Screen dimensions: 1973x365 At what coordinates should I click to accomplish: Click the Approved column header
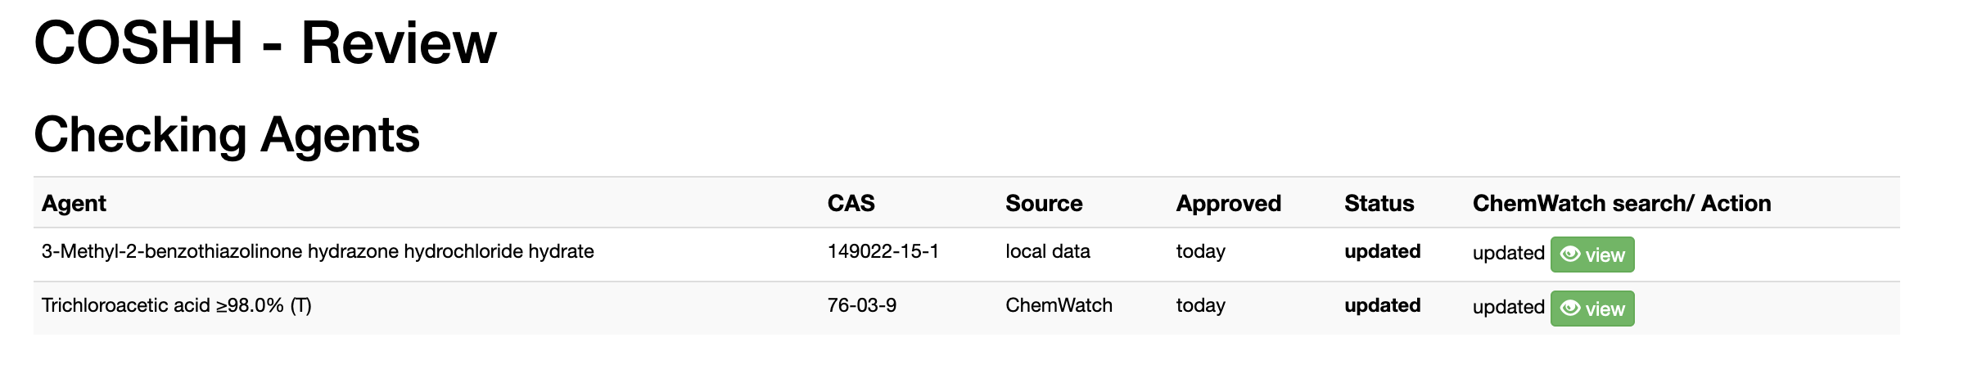click(x=1228, y=203)
